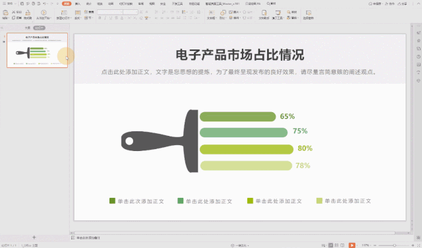
Task: Open the Developer Tools (开发工具) tab
Action: click(177, 4)
